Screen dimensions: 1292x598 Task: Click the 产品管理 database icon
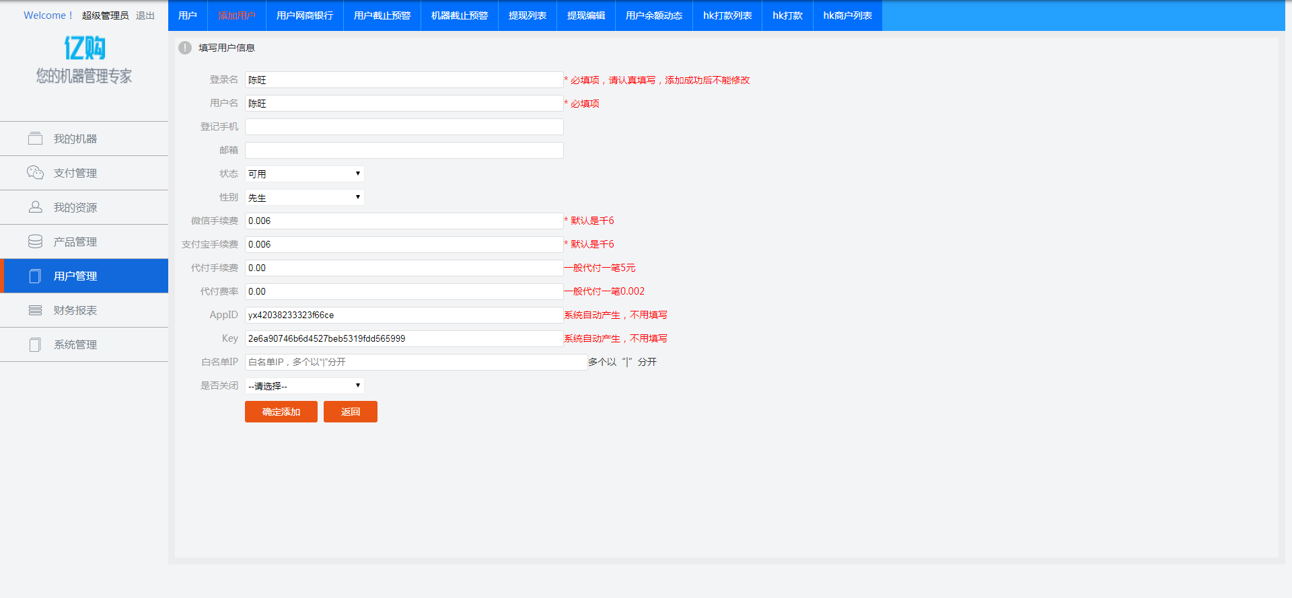point(35,241)
